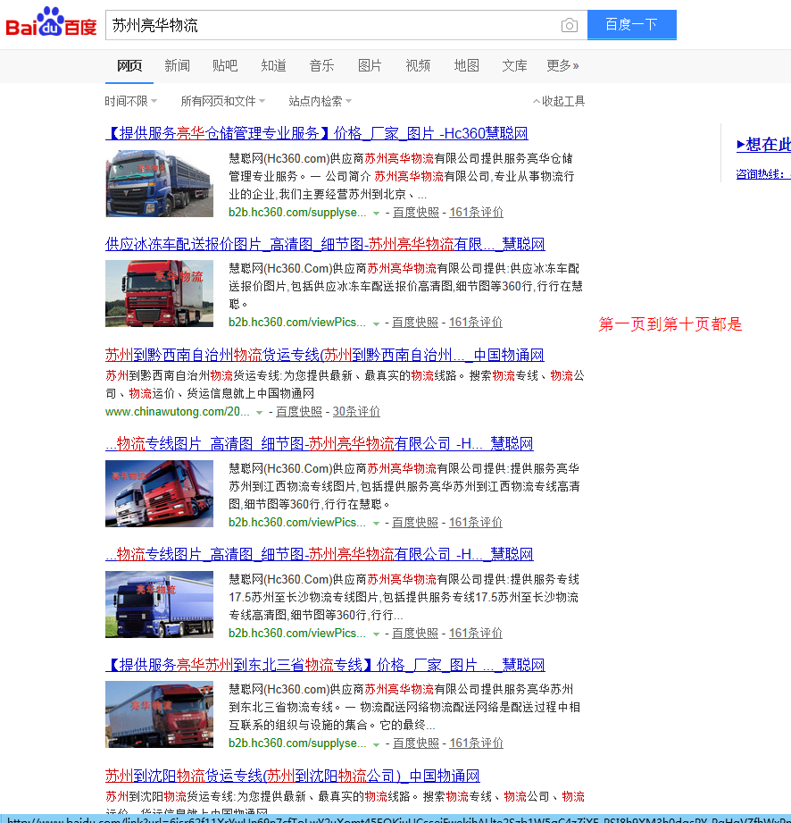Select the 网页 tab

coord(129,65)
